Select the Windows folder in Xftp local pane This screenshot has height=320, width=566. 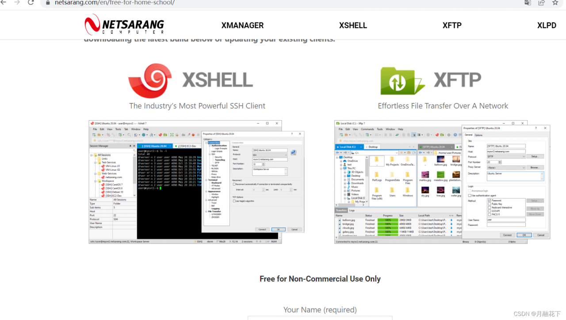click(x=407, y=191)
